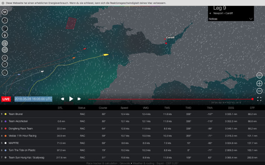The height and width of the screenshot is (165, 265).
Task: Sort by TWS column header
Action: pos(167,108)
